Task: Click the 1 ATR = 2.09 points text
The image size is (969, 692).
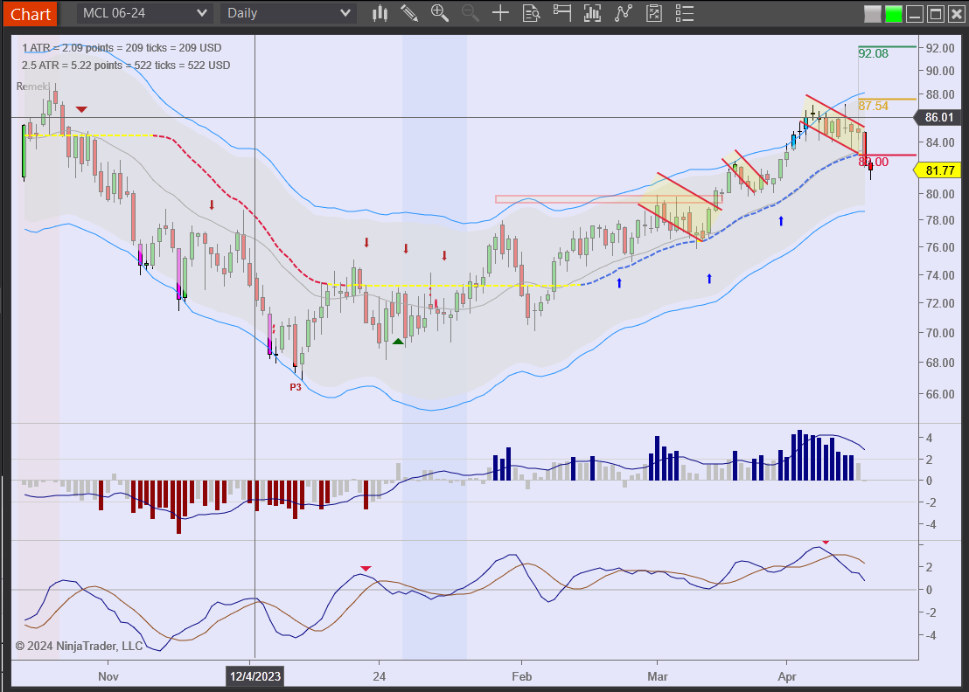Action: pos(122,47)
